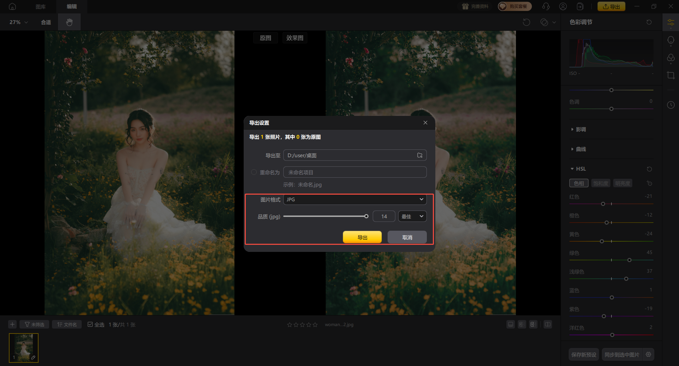Open the user account profile icon
The image size is (679, 366).
click(x=563, y=6)
